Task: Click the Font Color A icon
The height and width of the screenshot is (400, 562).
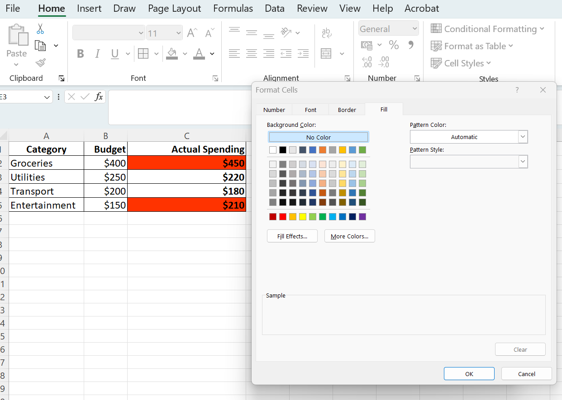Action: (x=199, y=54)
